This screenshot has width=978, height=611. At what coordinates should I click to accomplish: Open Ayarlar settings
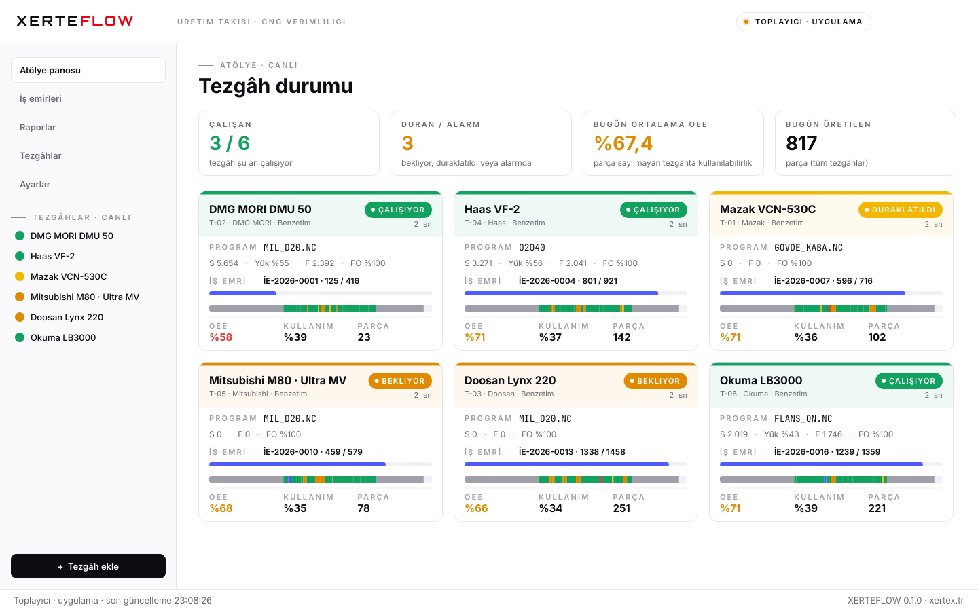pos(88,184)
